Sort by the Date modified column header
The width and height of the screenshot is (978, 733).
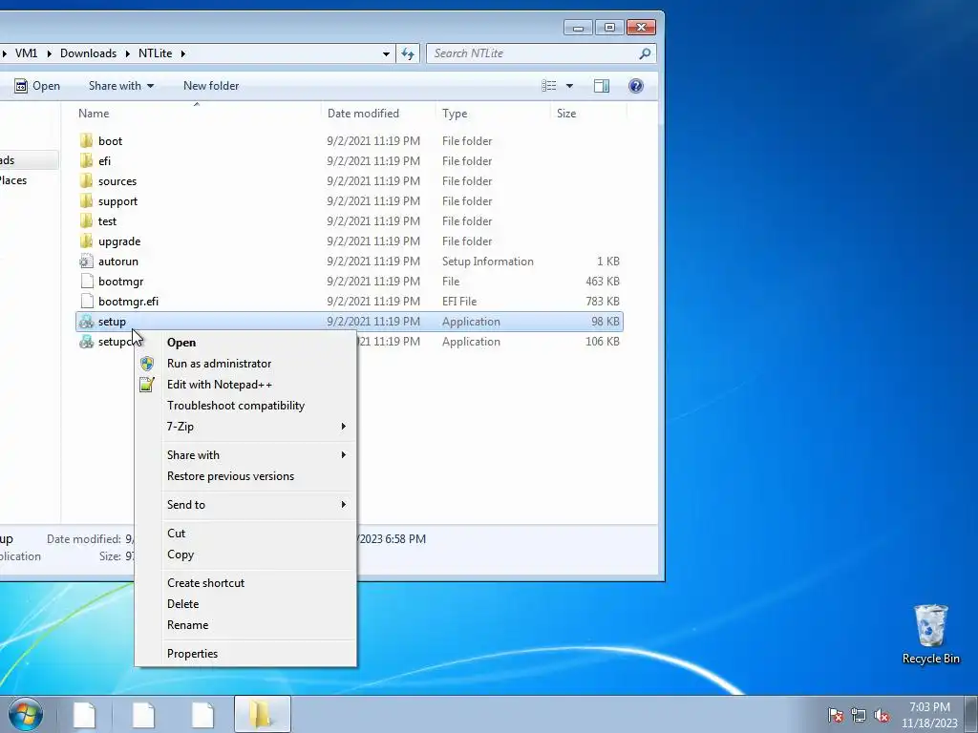point(378,114)
